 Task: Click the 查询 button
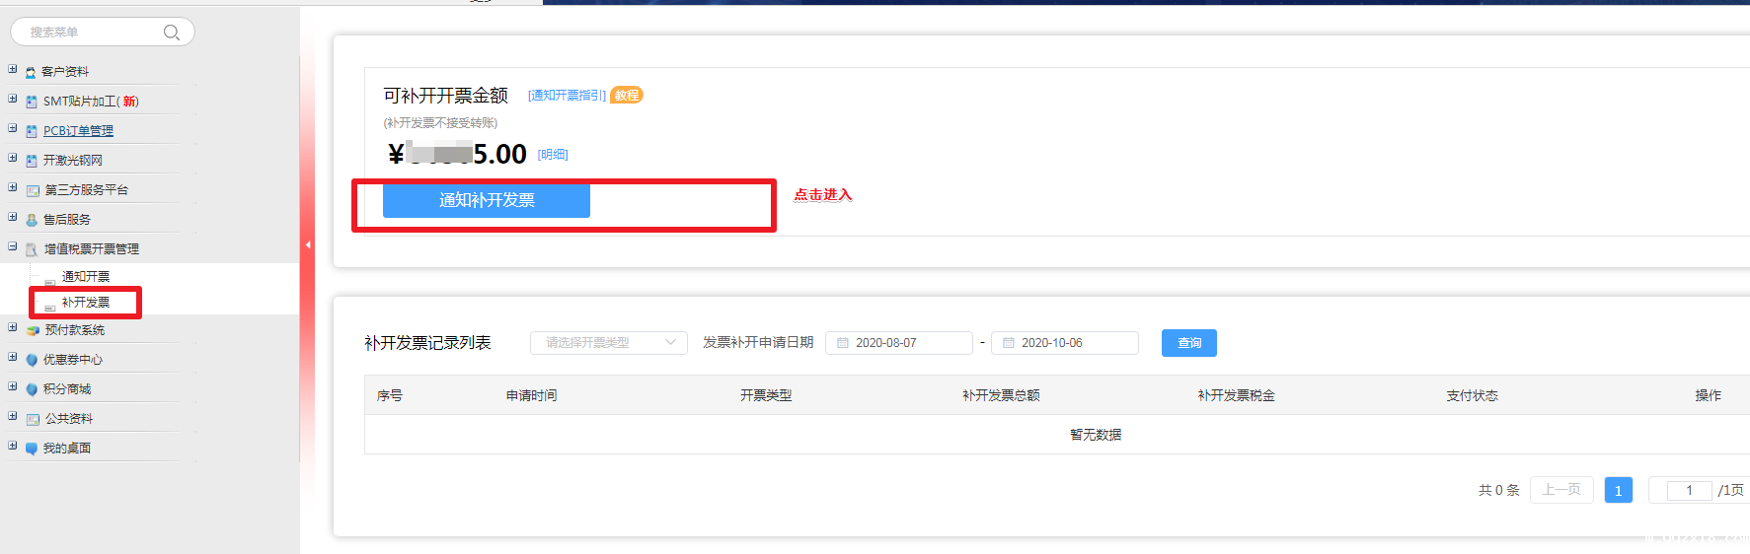pos(1188,343)
